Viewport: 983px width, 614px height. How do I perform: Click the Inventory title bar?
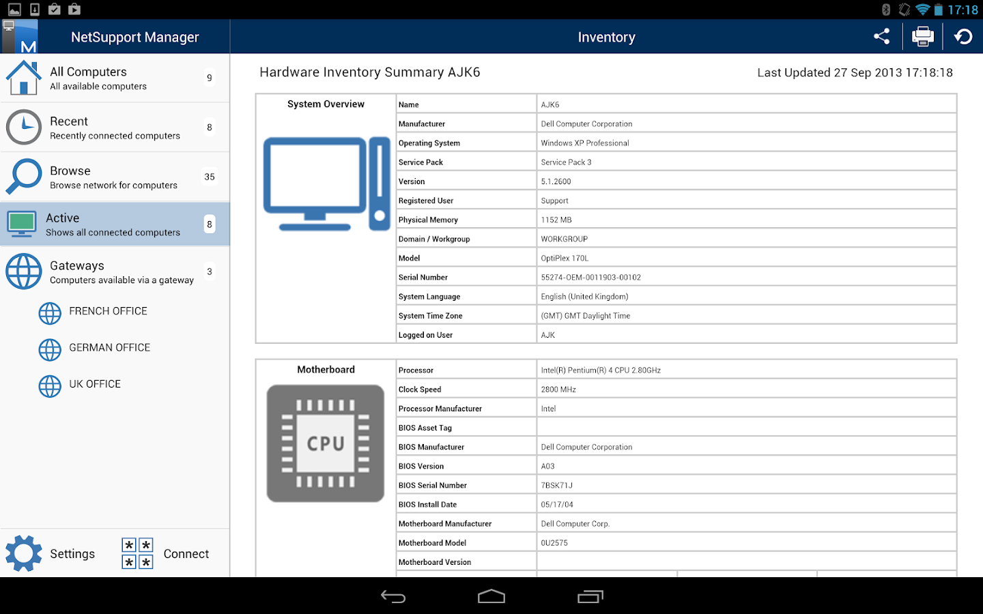[606, 36]
